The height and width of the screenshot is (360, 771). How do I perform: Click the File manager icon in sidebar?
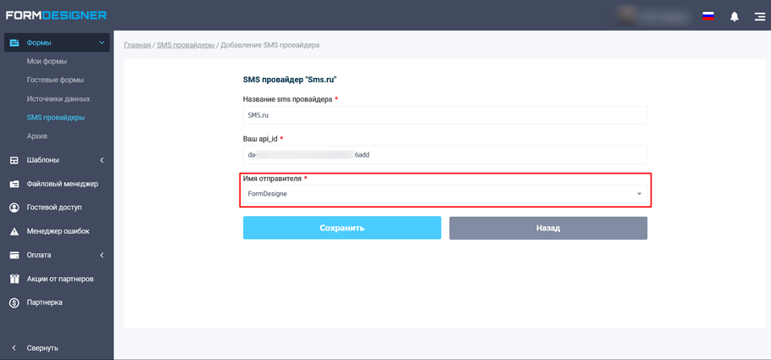click(x=14, y=184)
